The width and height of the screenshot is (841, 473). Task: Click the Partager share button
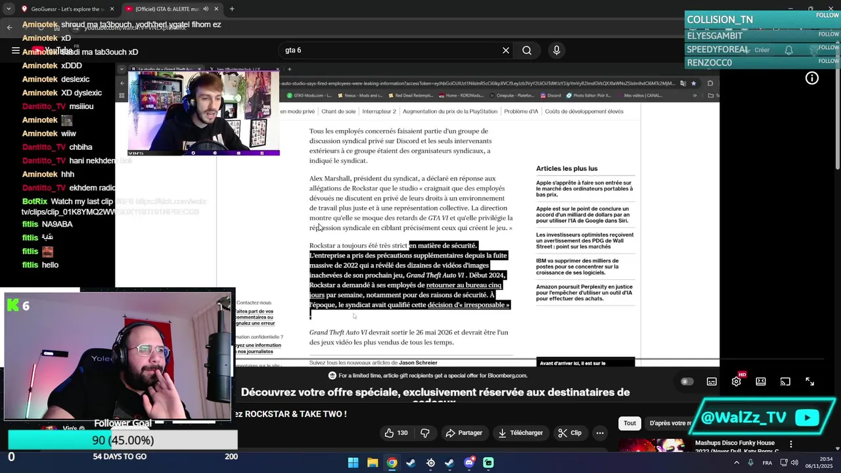click(464, 433)
